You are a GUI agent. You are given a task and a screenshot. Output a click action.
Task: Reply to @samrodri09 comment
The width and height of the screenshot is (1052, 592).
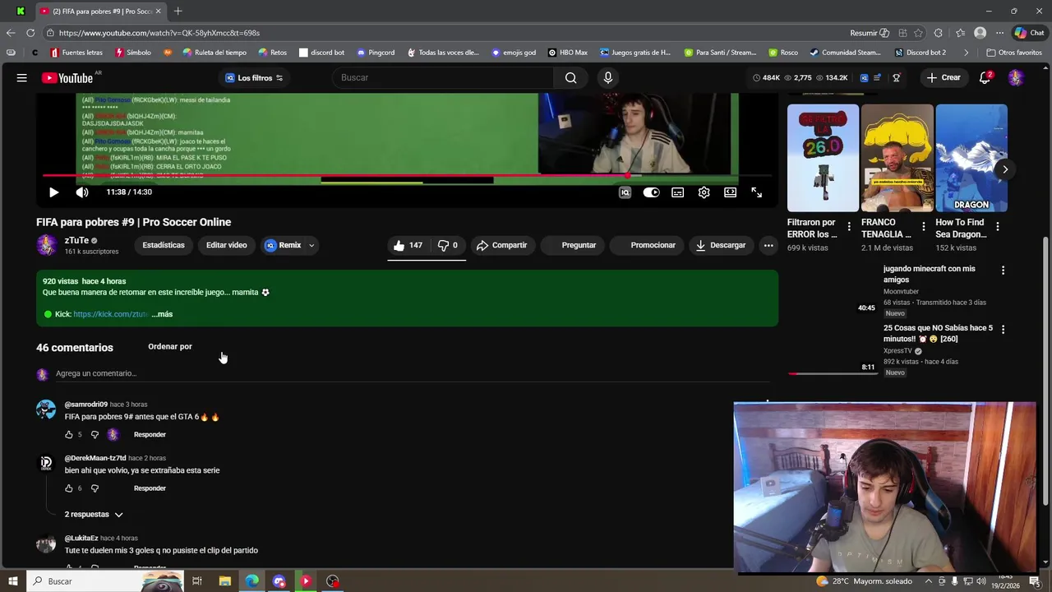[x=150, y=435]
